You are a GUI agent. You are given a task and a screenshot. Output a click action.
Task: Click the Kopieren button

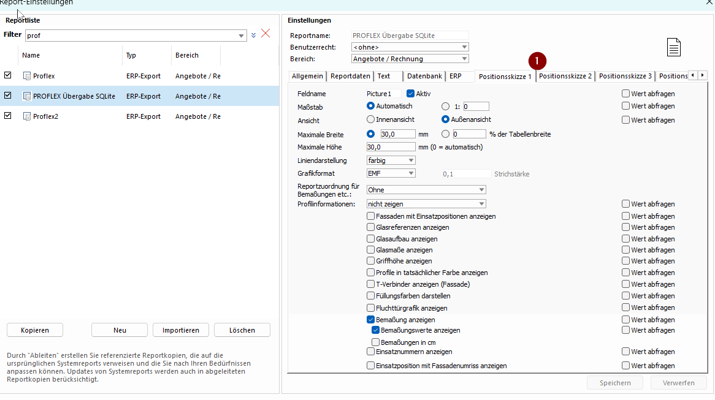coord(34,330)
